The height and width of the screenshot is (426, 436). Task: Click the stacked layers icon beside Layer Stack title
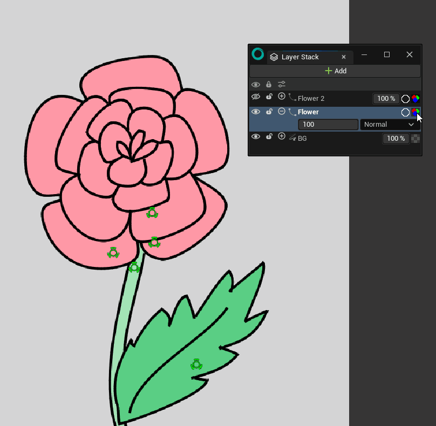274,57
